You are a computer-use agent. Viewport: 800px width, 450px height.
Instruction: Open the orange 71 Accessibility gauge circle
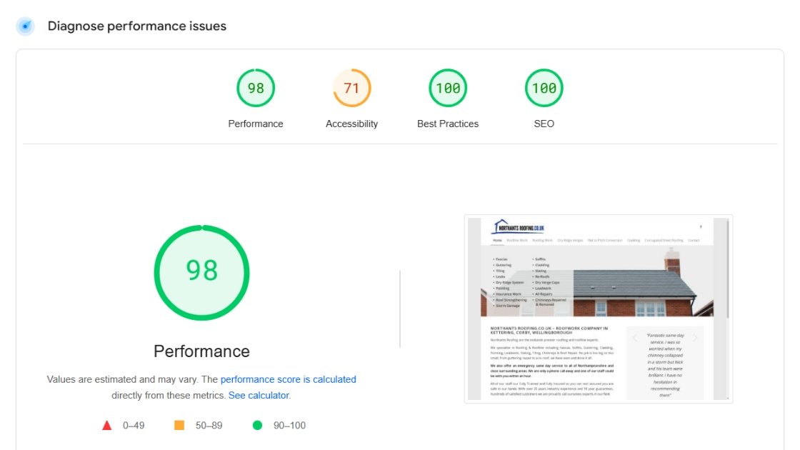point(351,89)
